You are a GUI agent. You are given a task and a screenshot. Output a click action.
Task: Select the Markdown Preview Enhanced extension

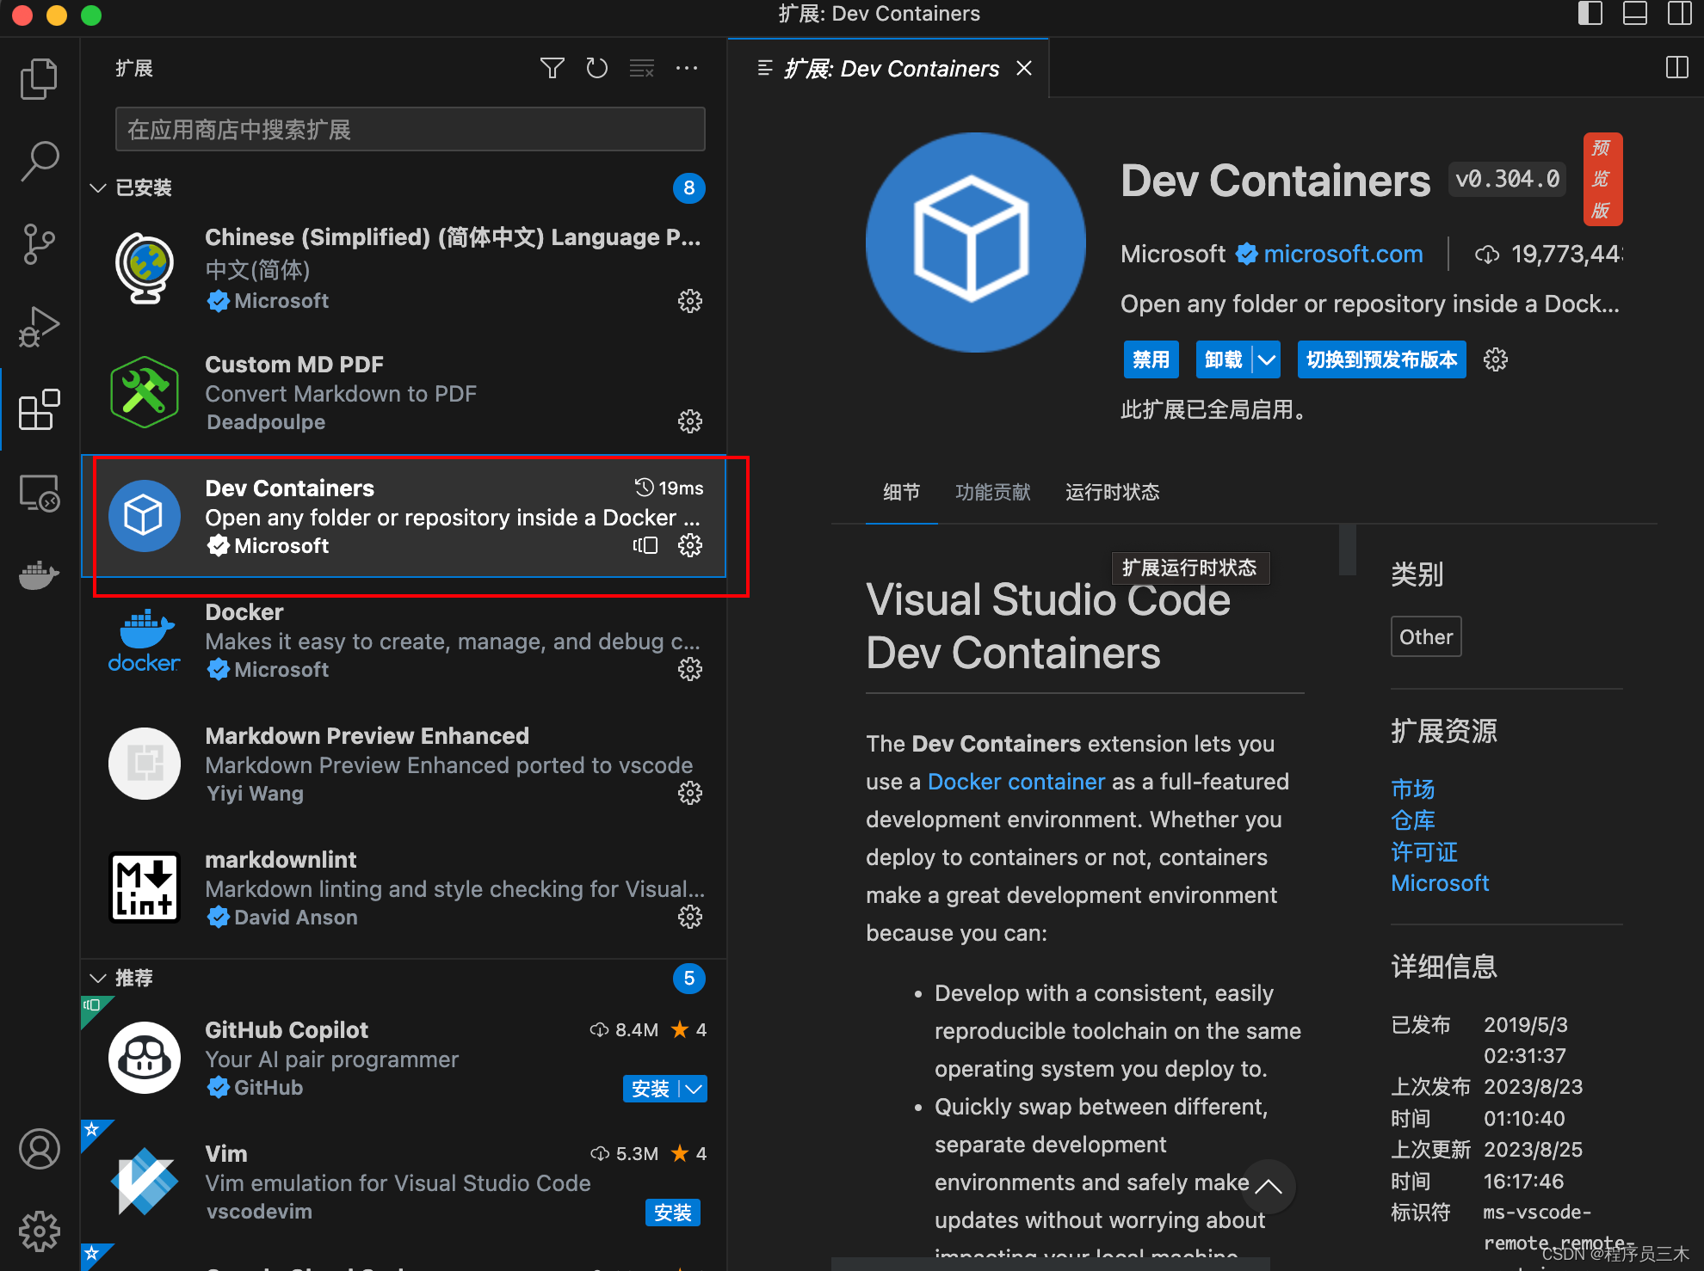pos(404,764)
